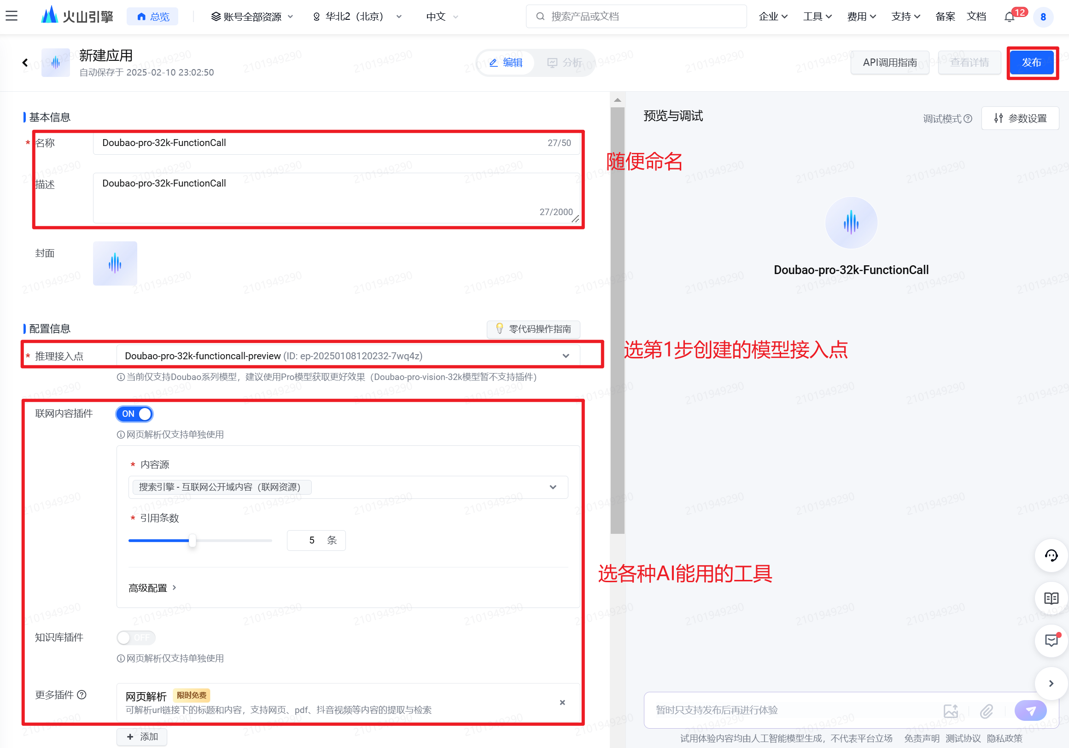Screen dimensions: 1069x748
Task: Open the 账号全部资源 dropdown
Action: click(x=252, y=17)
